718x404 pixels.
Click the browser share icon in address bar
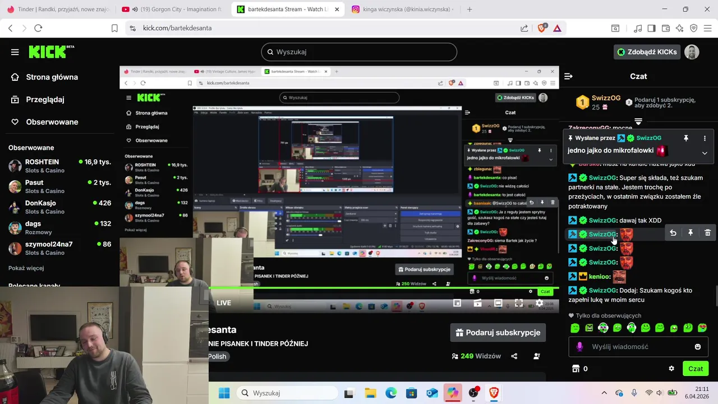(x=524, y=28)
